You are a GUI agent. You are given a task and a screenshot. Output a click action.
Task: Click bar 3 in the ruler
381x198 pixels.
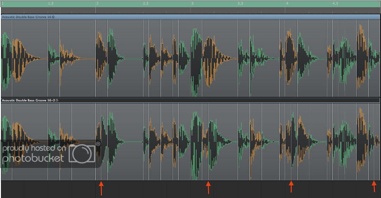(192, 3)
